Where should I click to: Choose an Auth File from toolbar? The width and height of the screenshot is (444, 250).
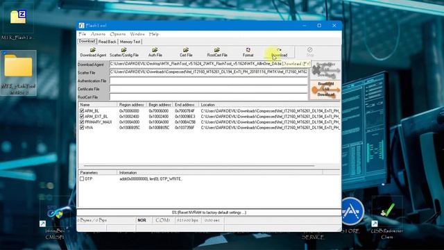[x=155, y=53]
